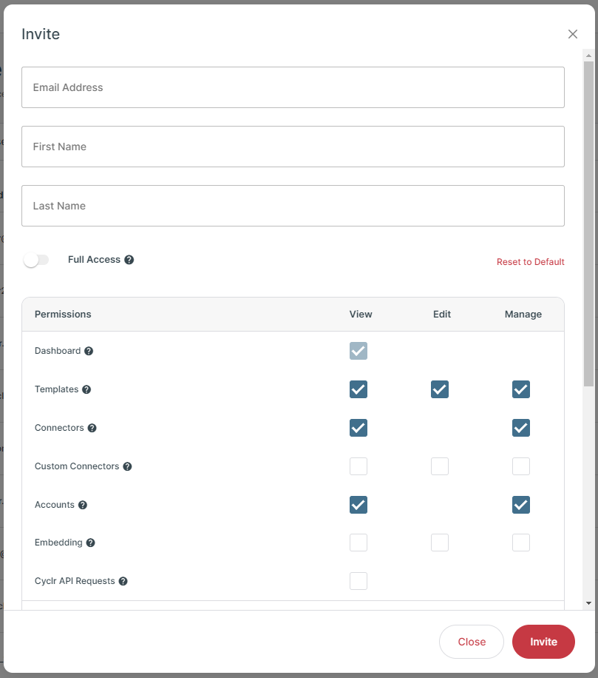
Task: Check the Embedding Edit checkbox
Action: [440, 543]
